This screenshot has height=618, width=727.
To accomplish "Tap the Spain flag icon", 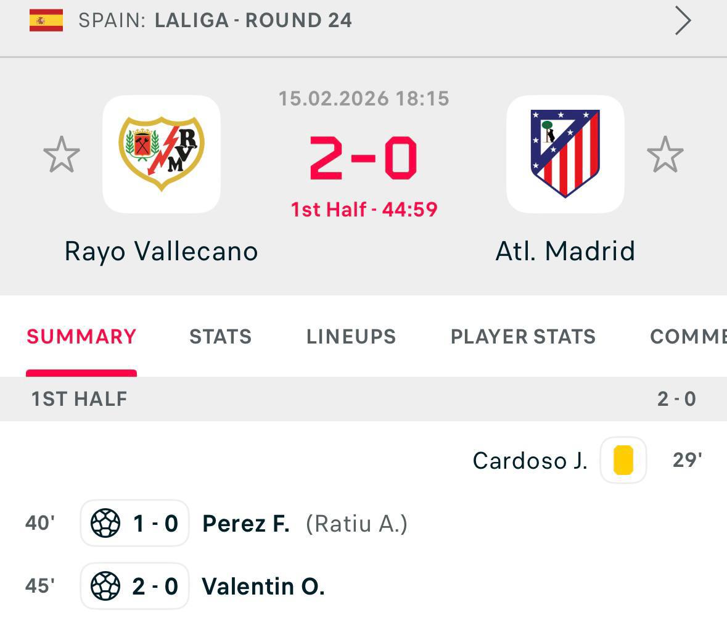I will [46, 20].
